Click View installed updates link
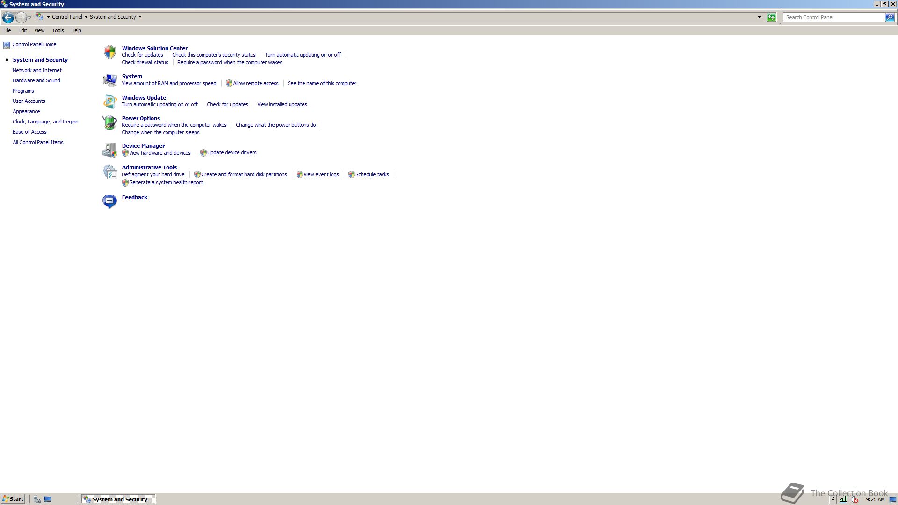This screenshot has height=505, width=898. tap(282, 104)
